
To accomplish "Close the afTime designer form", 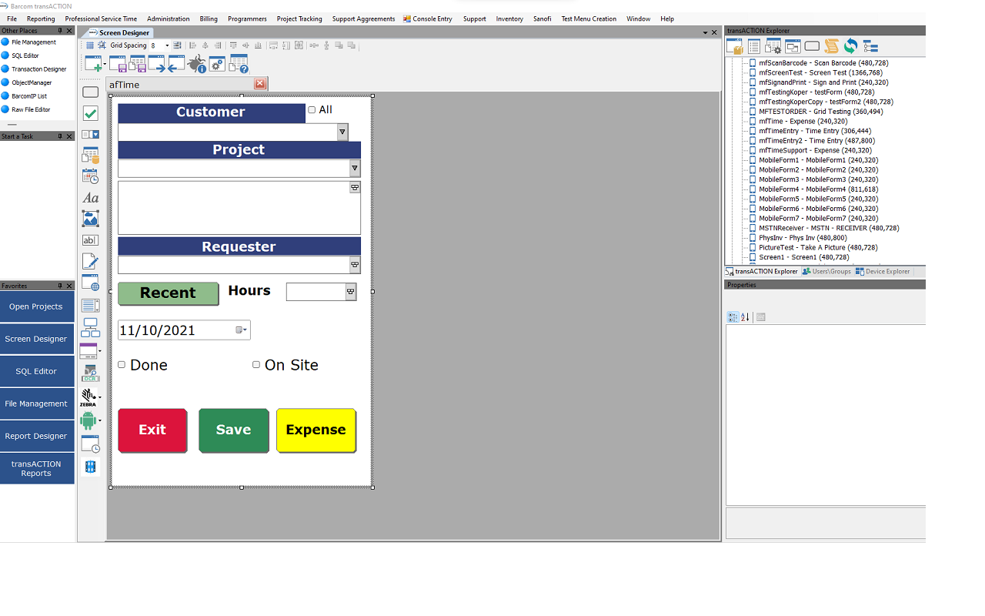I will 260,84.
